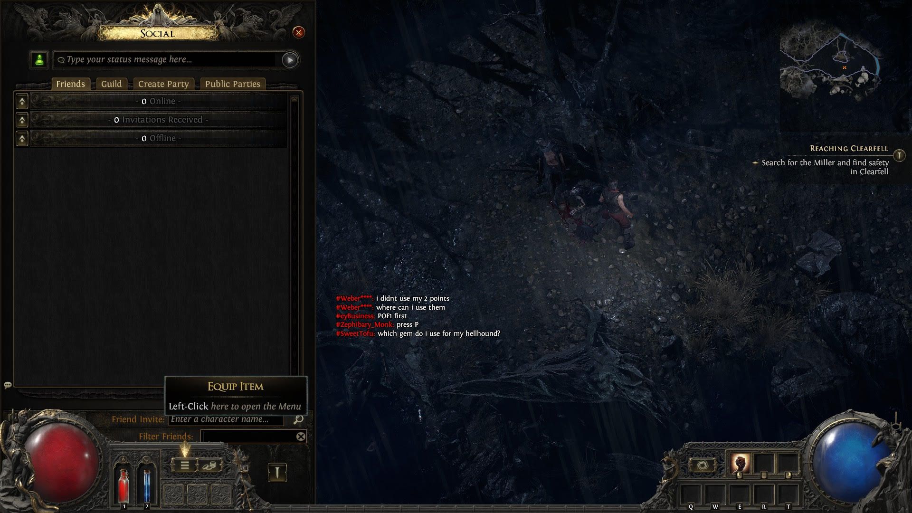Switch to the Public Parties tab
912x513 pixels.
point(232,83)
